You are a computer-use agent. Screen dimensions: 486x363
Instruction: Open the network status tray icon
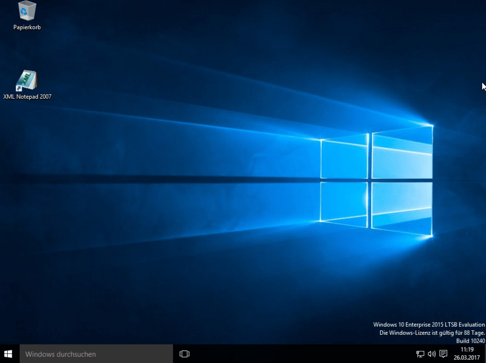(420, 354)
